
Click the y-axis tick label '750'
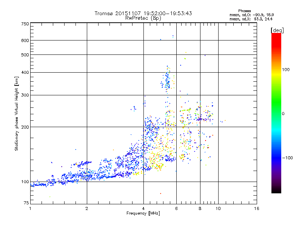coord(25,24)
